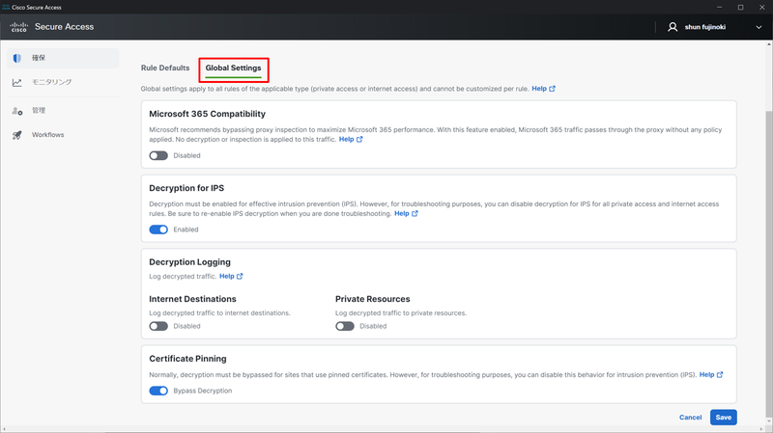Click the shield icon in the sidebar

tap(17, 58)
